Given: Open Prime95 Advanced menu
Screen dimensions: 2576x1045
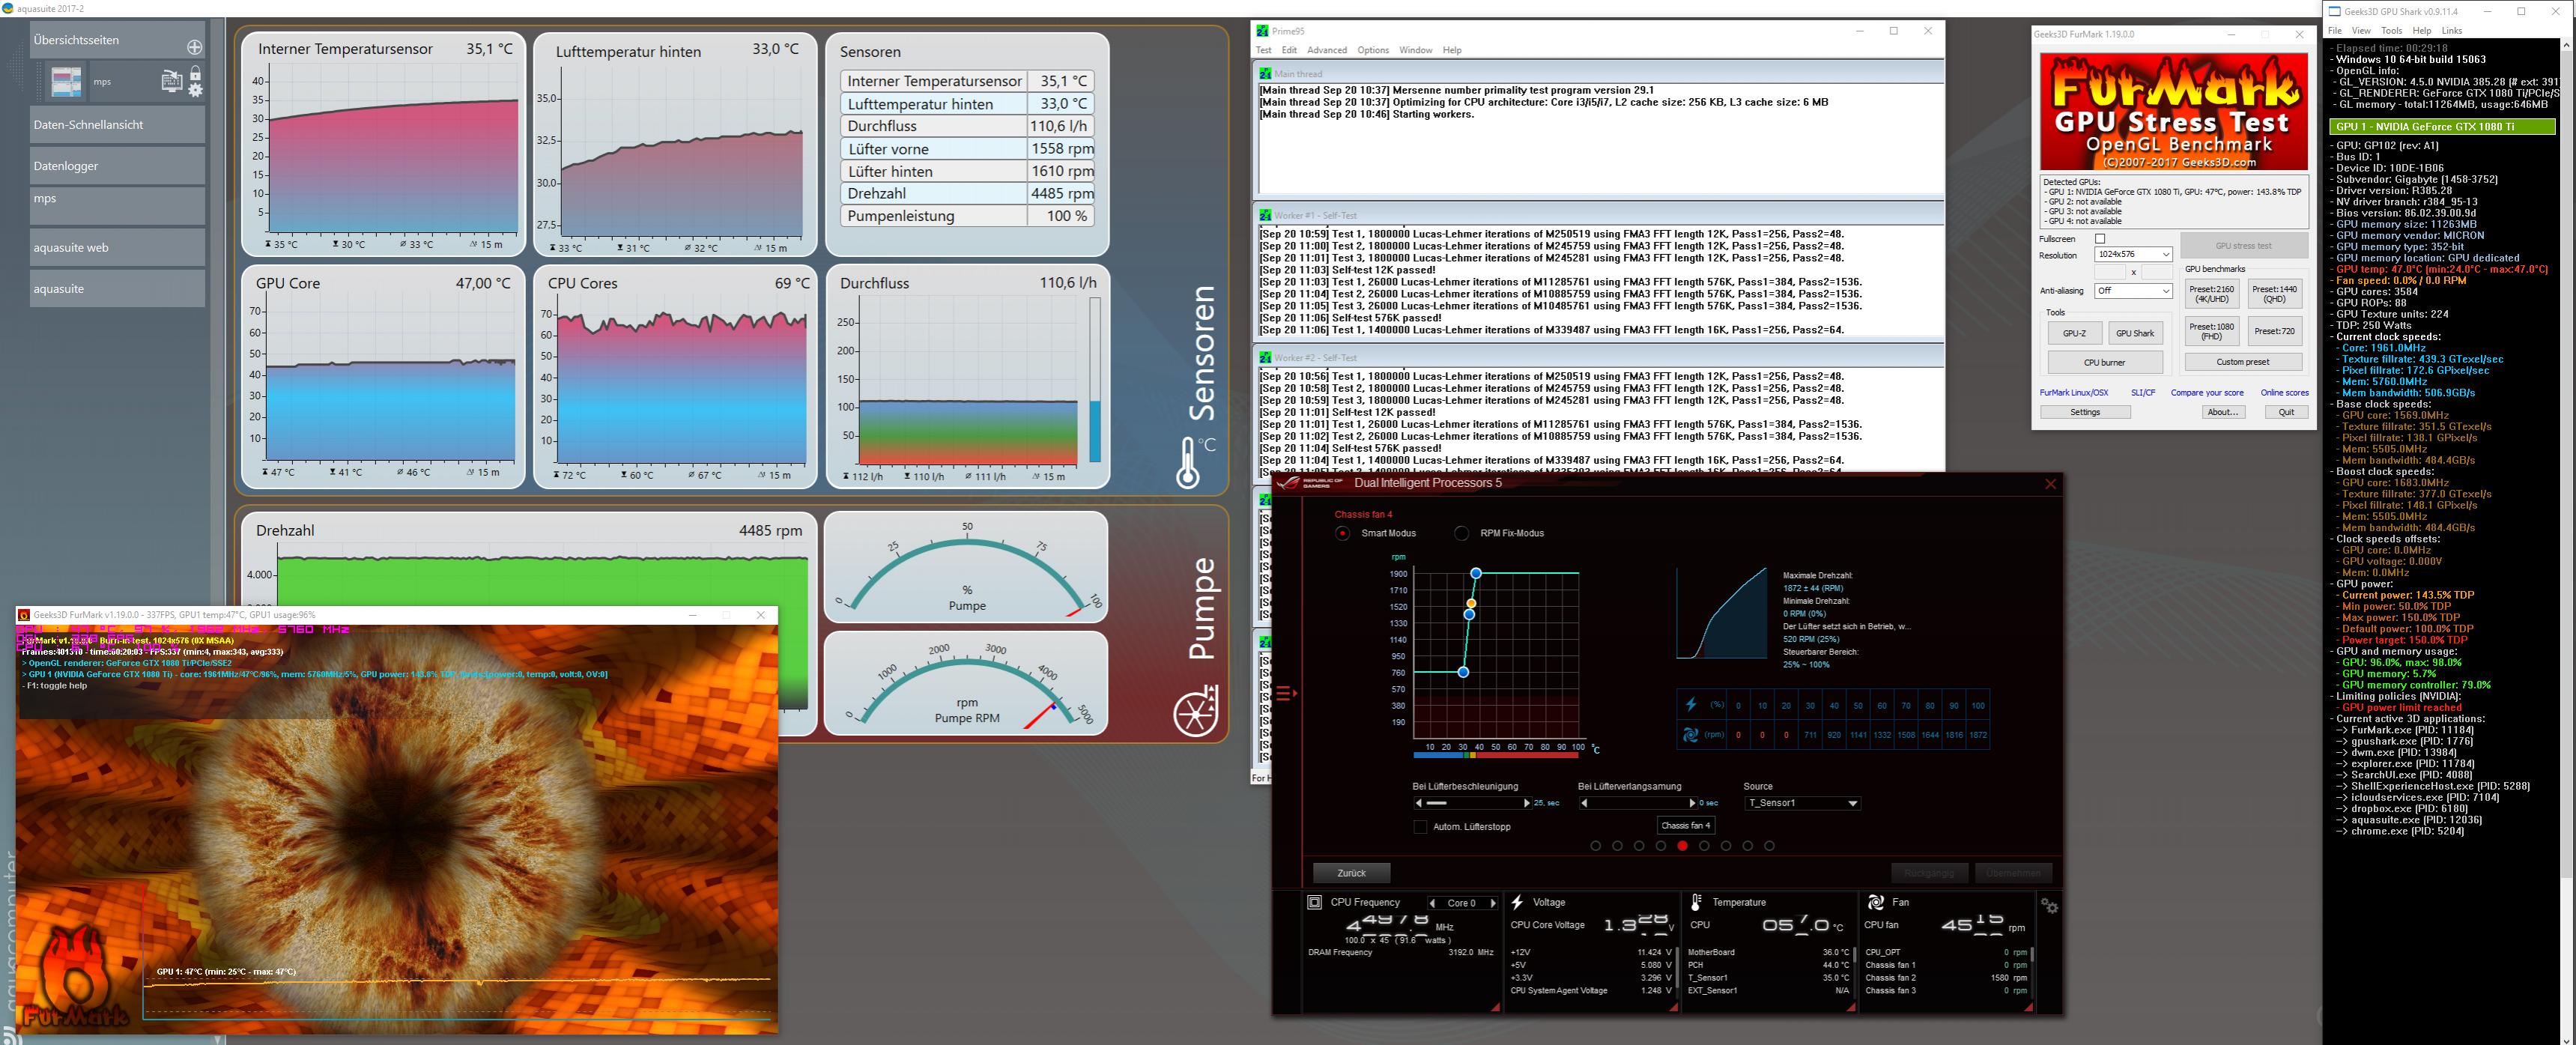Looking at the screenshot, I should [1326, 50].
